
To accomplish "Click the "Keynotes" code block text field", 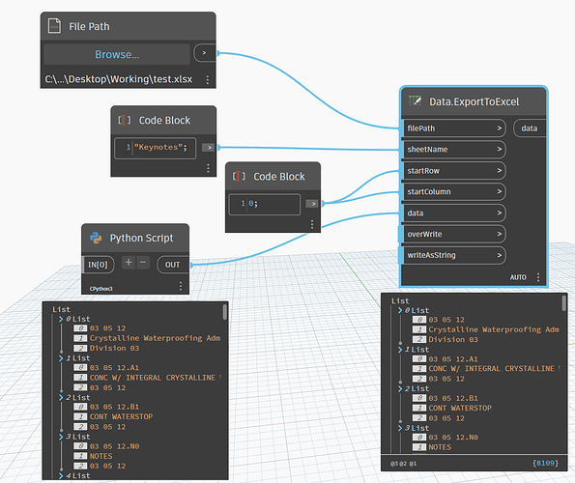I will pos(156,148).
